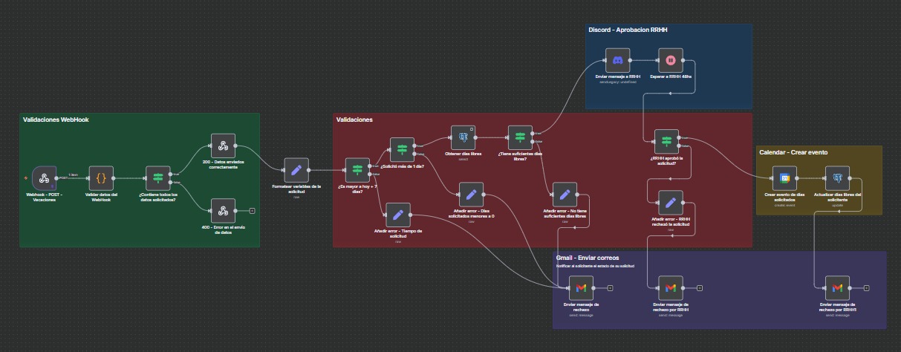Select the 'Crear evento de días solicitados' calendar node
Image resolution: width=901 pixels, height=352 pixels.
784,178
